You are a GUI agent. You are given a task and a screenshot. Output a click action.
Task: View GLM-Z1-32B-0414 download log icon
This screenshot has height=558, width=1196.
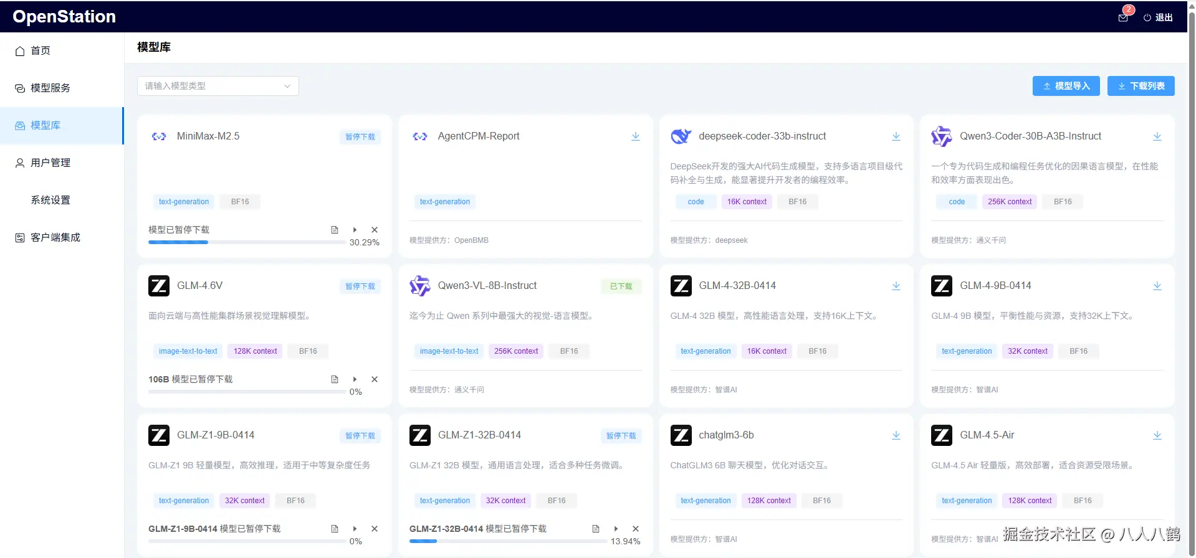click(x=596, y=529)
